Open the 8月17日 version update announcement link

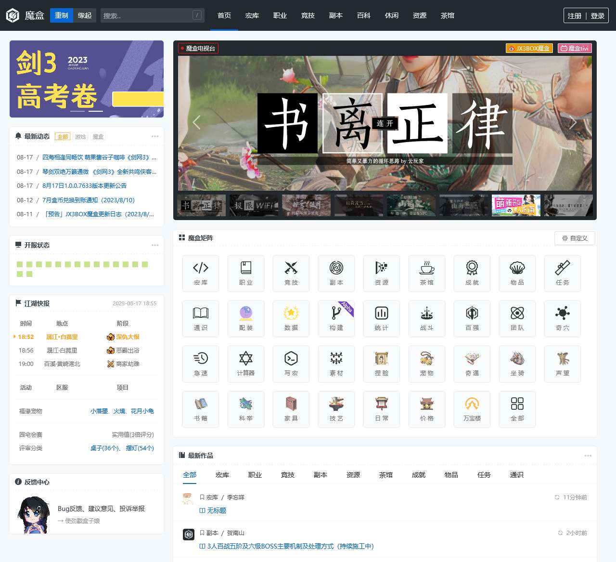coord(85,186)
